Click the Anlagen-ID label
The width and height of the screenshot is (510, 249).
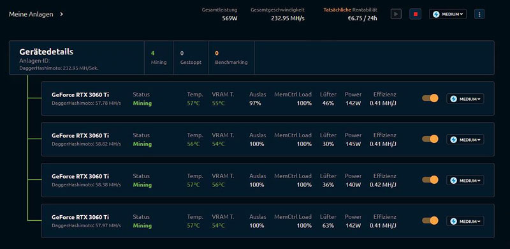34,61
